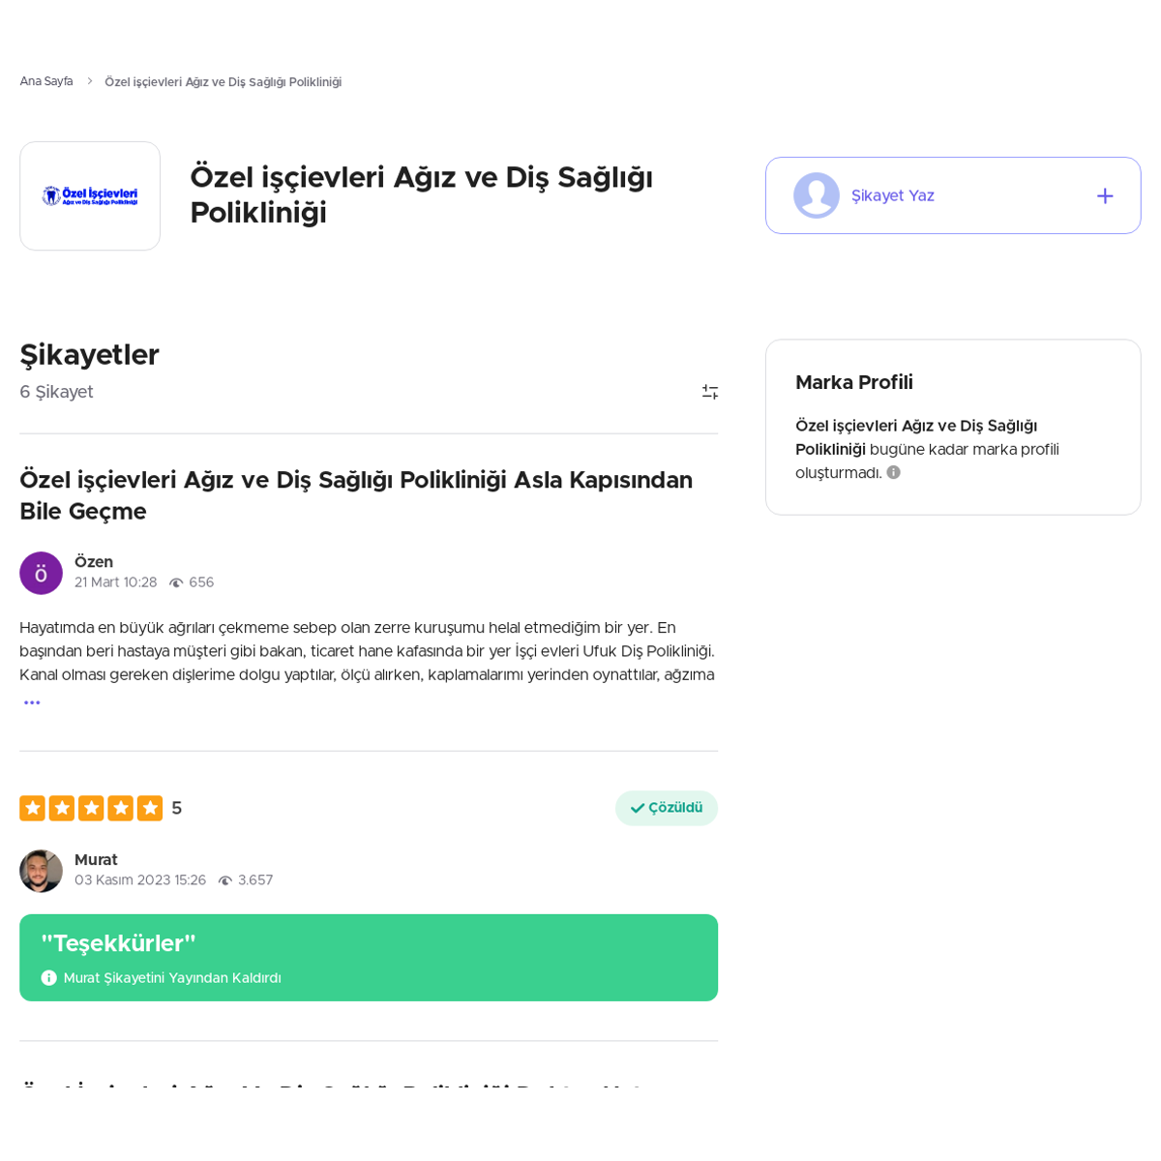
Task: Expand Özen's complaint text with the three dots
Action: point(32,702)
